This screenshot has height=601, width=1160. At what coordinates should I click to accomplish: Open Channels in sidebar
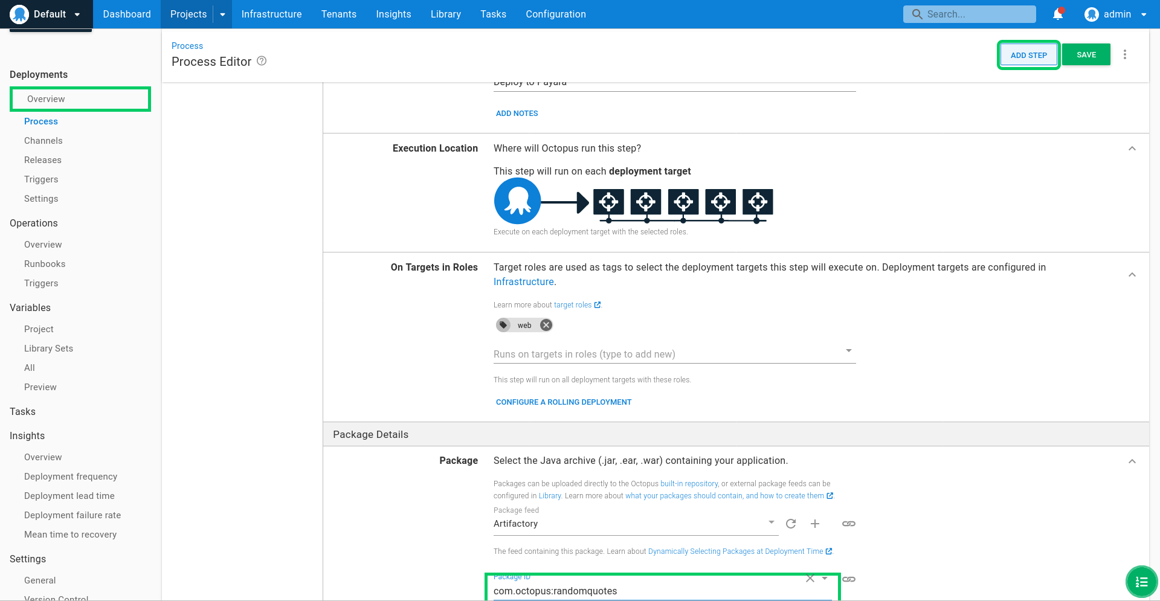point(43,141)
